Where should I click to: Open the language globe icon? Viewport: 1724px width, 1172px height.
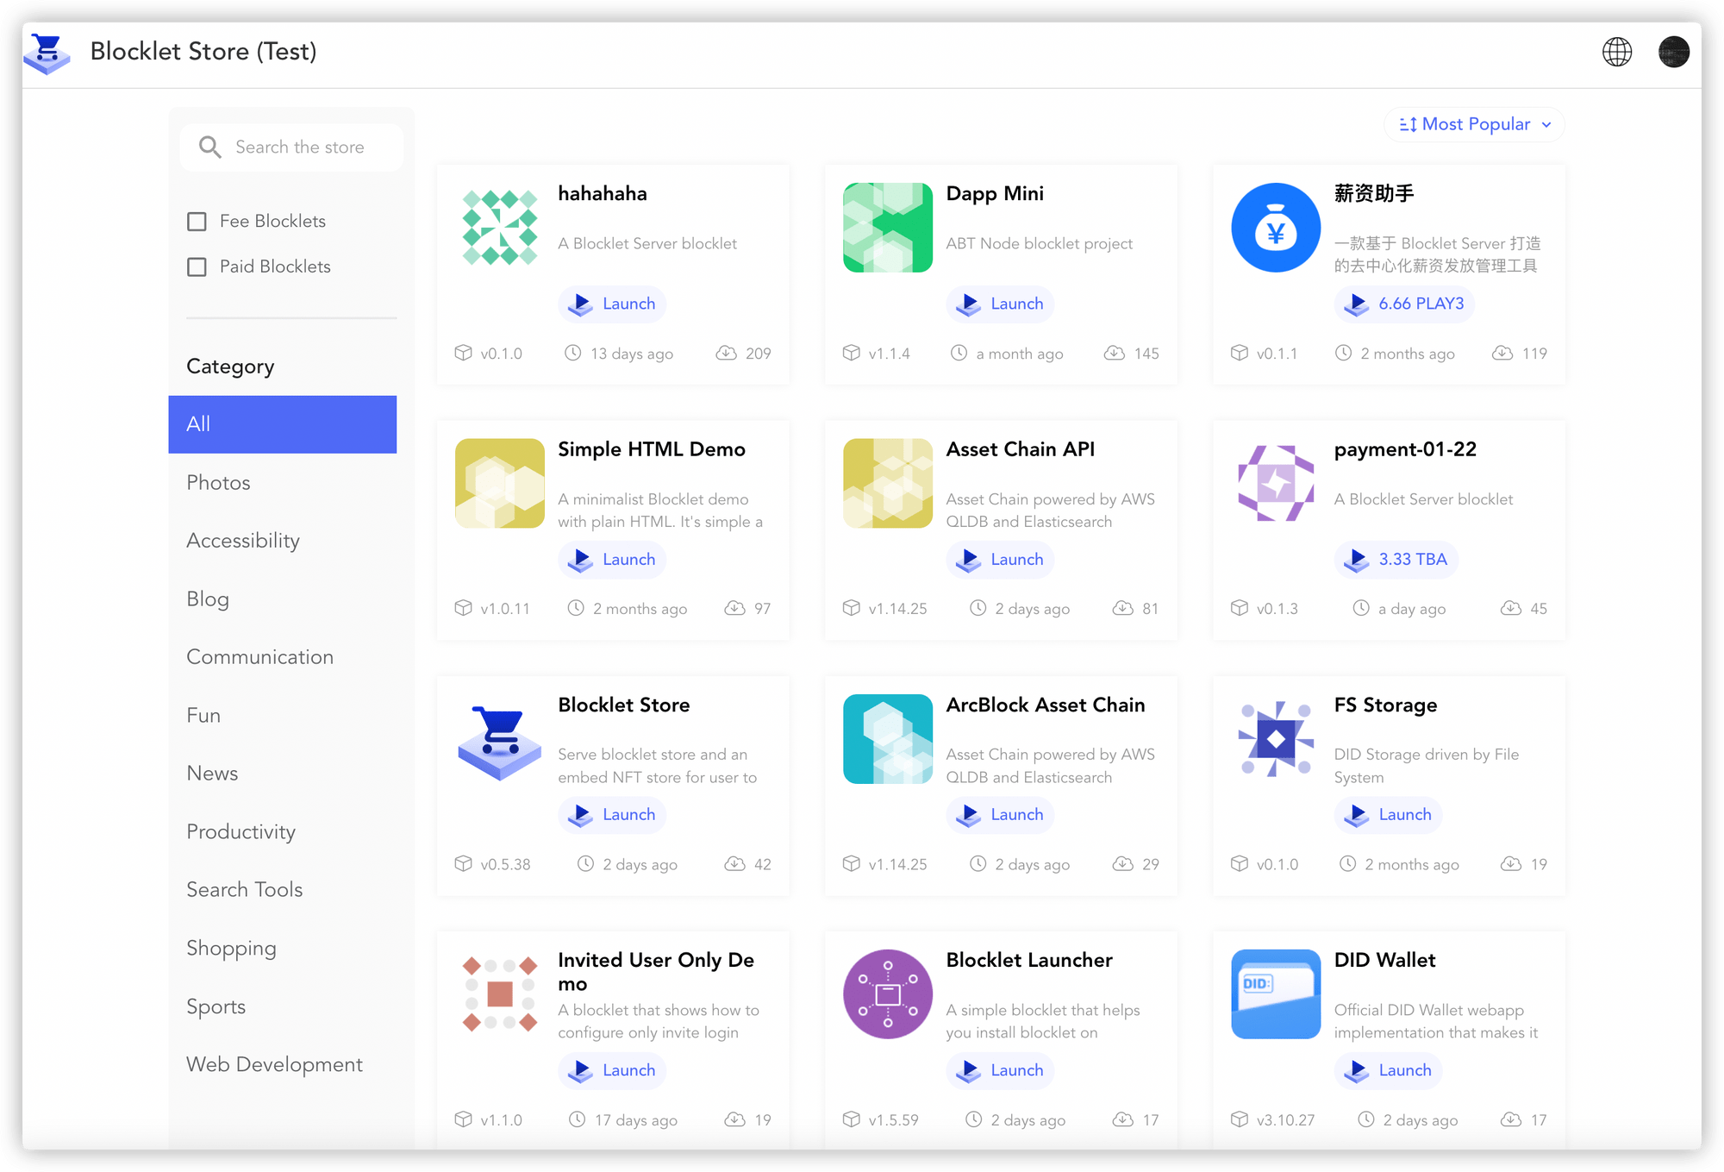tap(1616, 52)
